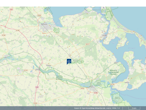Screen dimensions: 146x110
Task: Click the blue home location marker
Action: coord(69,62)
